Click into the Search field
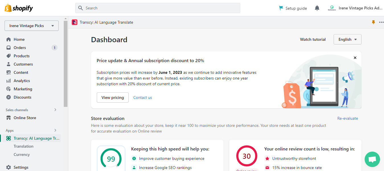The height and width of the screenshot is (171, 384). pyautogui.click(x=158, y=8)
